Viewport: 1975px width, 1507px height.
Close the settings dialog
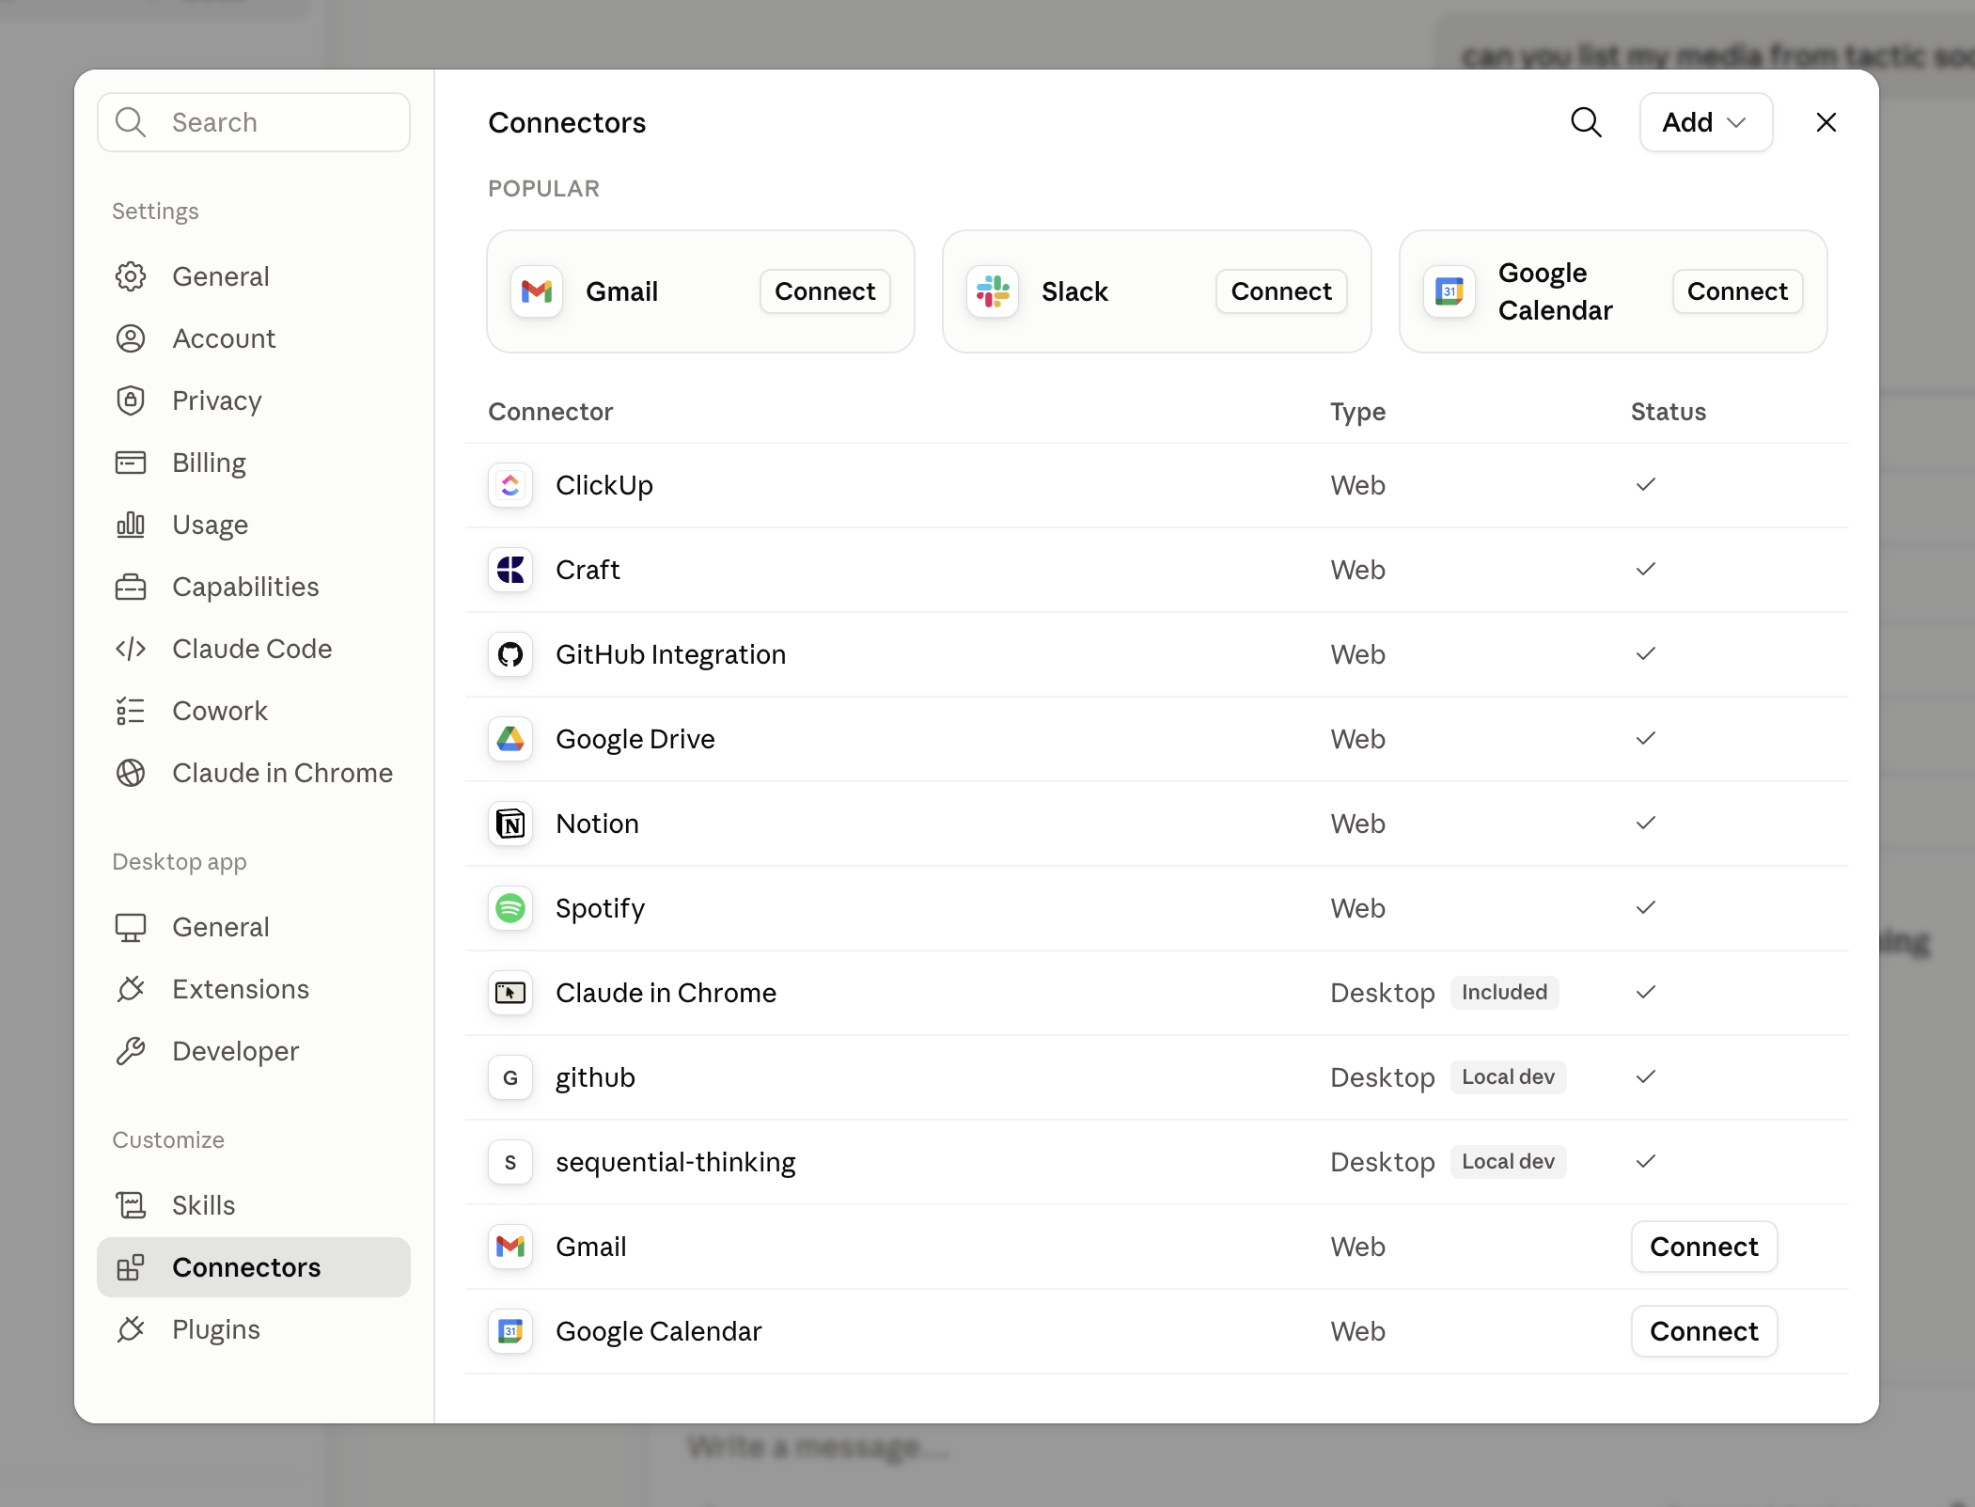click(1826, 122)
